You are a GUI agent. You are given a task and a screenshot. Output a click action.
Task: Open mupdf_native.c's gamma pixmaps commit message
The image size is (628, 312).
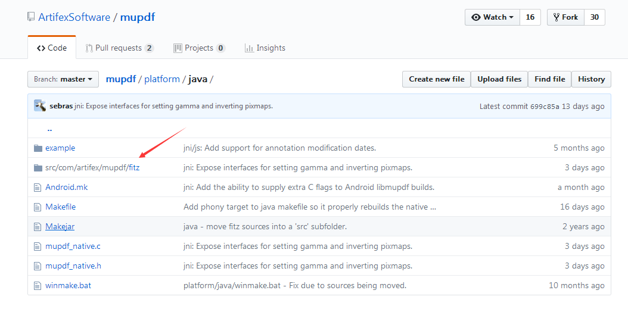[298, 246]
